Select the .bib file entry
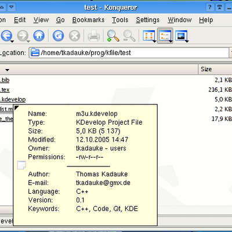The image size is (232, 232). (5, 80)
